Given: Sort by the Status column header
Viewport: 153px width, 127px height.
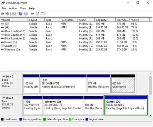Looking at the screenshot, I should [86, 20].
